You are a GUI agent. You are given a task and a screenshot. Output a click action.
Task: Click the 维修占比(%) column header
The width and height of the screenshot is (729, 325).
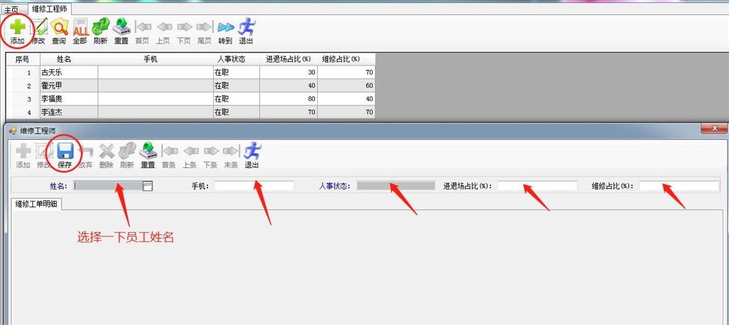[x=346, y=59]
